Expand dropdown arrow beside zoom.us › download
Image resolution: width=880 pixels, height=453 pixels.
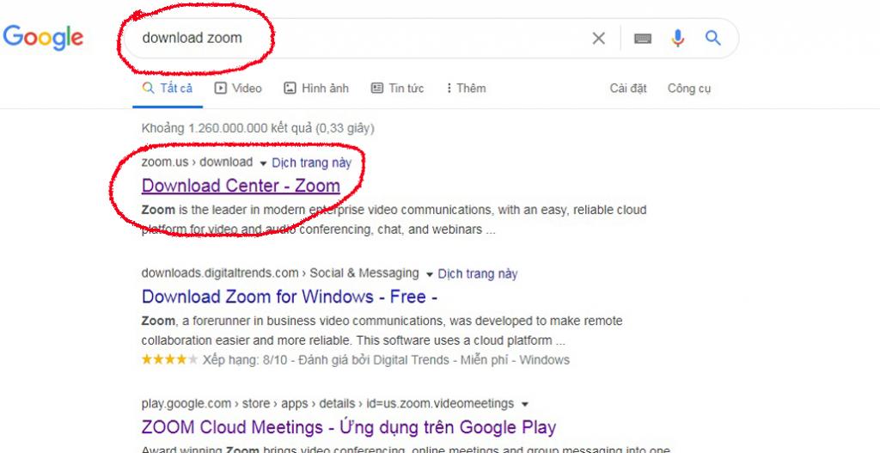(263, 162)
